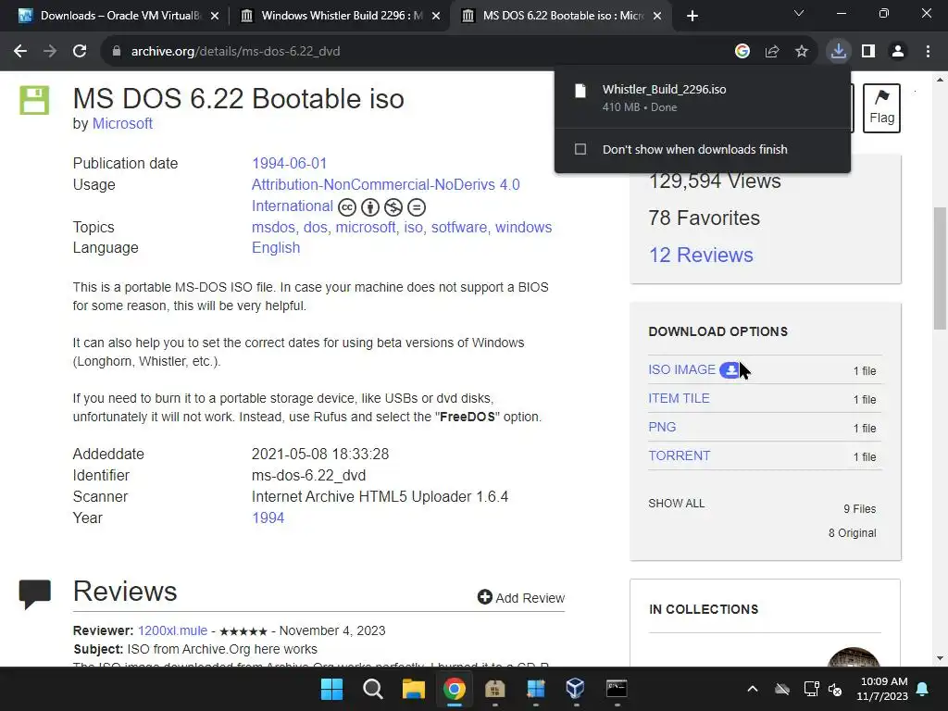The height and width of the screenshot is (711, 948).
Task: Click microsoft topic link
Action: point(366,228)
